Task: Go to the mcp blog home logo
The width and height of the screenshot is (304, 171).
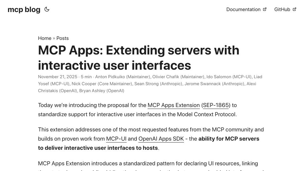Action: (x=24, y=9)
